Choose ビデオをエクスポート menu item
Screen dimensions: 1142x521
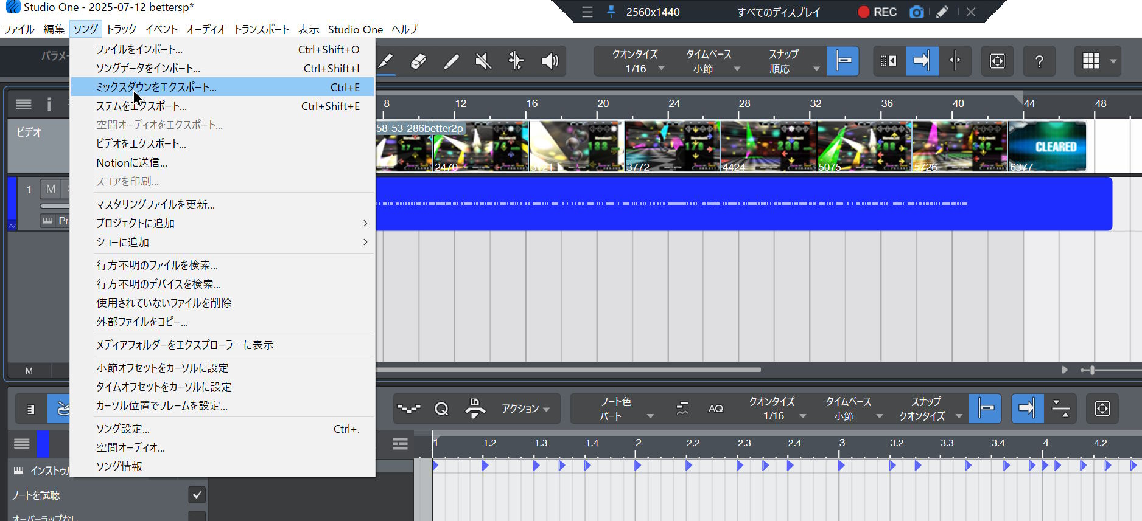click(x=222, y=143)
